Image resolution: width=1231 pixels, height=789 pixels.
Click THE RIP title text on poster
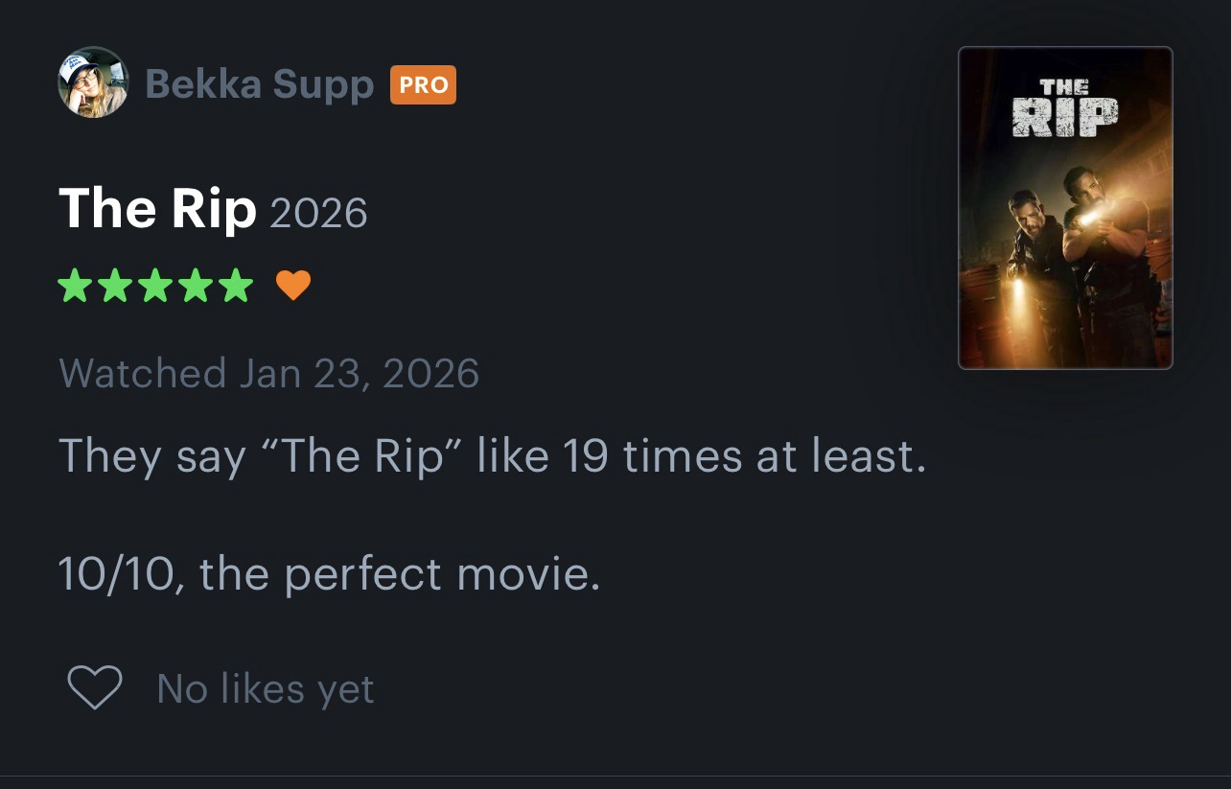(x=1064, y=109)
